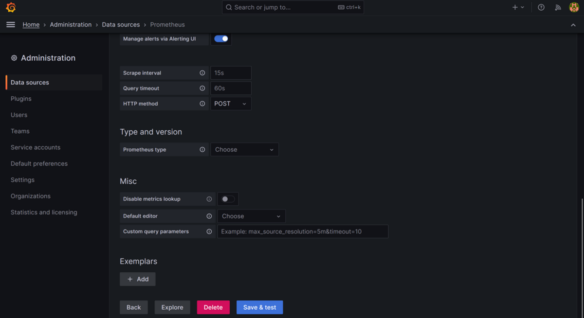Screen dimensions: 584x318
Task: Click the Delete button
Action: click(213, 307)
